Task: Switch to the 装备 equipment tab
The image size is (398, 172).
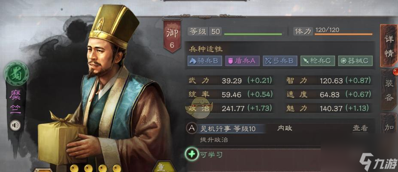Action: 389,90
